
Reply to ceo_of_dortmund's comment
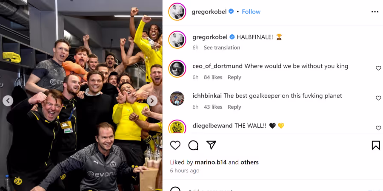(234, 77)
